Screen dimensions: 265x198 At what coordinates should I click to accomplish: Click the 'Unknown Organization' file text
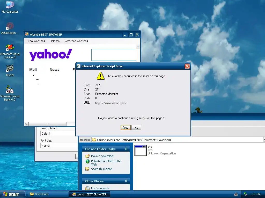[162, 153]
